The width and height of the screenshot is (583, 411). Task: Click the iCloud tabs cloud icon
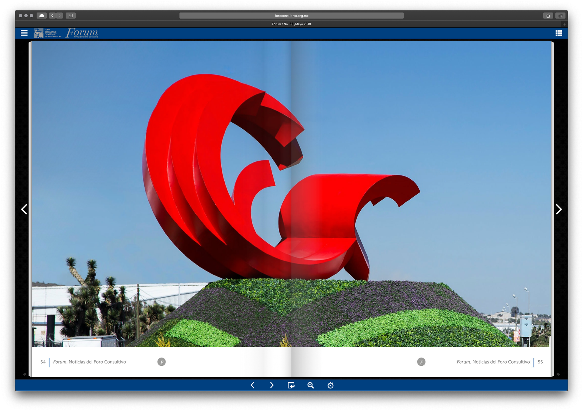point(42,15)
